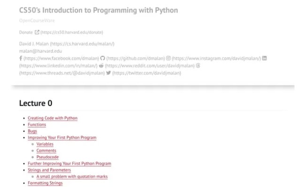Viewport: 305px width, 187px height.
Task: Click David J. Malan name link
Action: point(34,44)
